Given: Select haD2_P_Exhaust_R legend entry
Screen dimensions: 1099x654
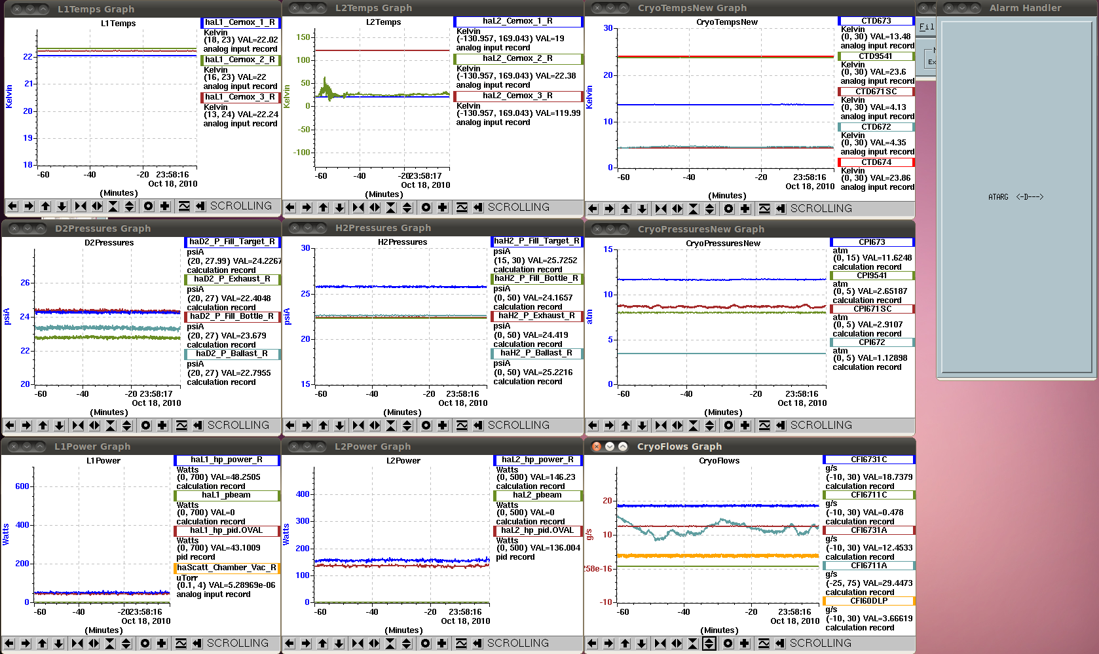Looking at the screenshot, I should pos(233,280).
